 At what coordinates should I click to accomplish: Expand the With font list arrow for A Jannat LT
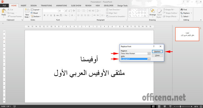(149, 59)
